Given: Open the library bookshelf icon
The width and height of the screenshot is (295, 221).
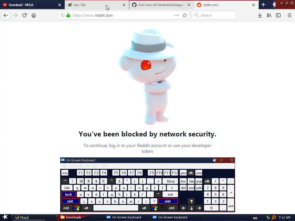Looking at the screenshot, I should (x=269, y=16).
